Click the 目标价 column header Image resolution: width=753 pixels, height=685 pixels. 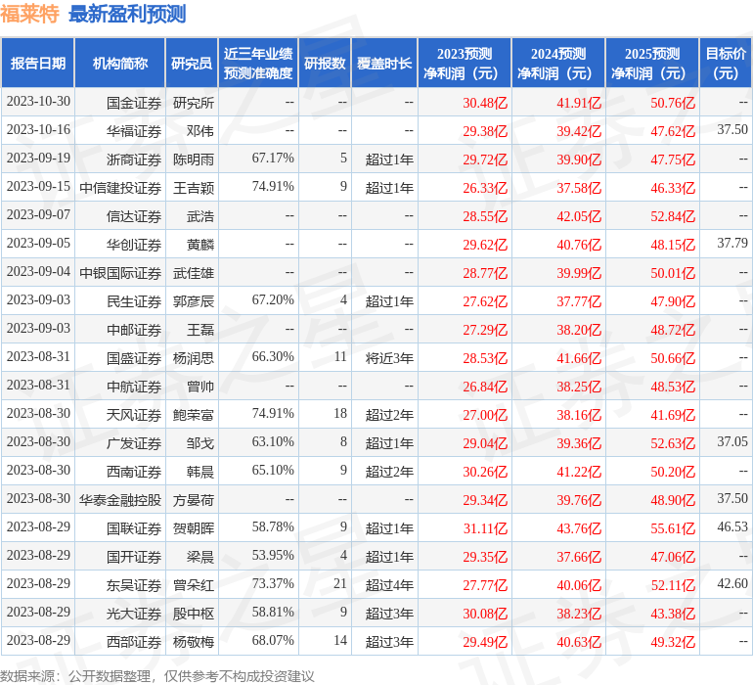726,63
